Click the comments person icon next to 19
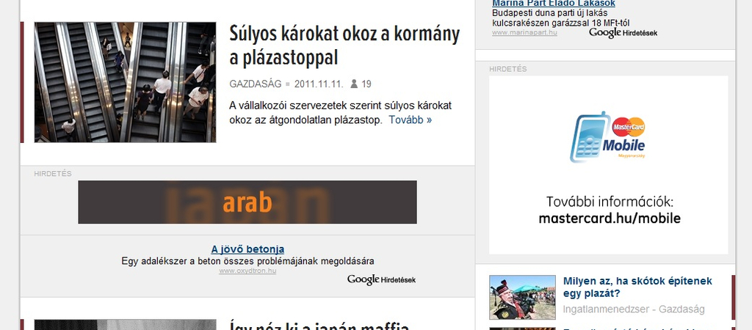752x330 pixels. click(x=354, y=84)
